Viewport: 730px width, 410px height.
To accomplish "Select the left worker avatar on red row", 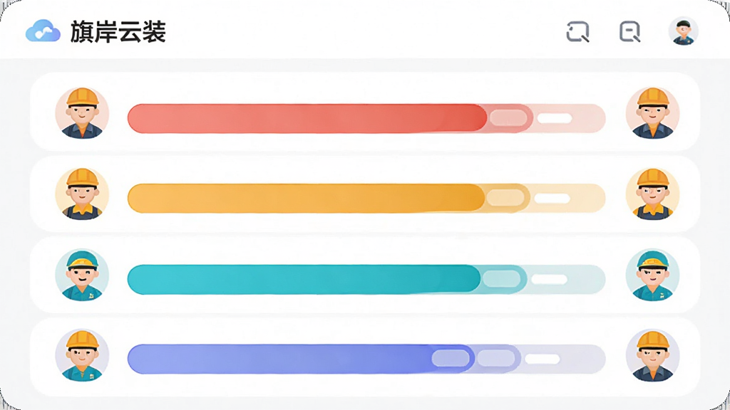I will (82, 113).
